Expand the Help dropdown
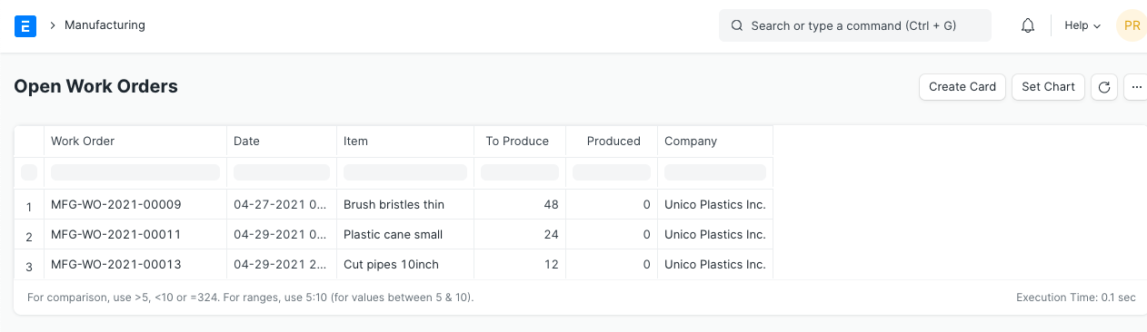 1082,25
